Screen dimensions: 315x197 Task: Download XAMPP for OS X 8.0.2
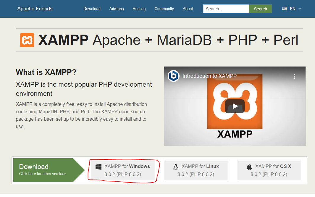click(x=269, y=170)
